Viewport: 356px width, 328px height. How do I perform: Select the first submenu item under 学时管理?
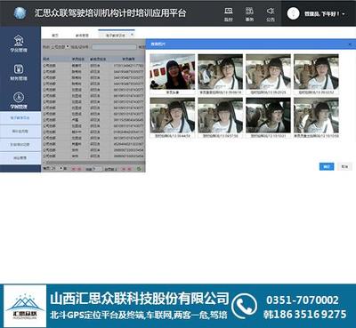coord(20,117)
